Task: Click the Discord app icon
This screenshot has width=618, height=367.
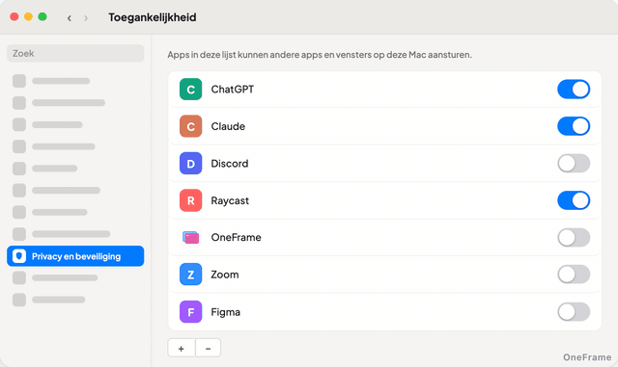Action: [191, 163]
